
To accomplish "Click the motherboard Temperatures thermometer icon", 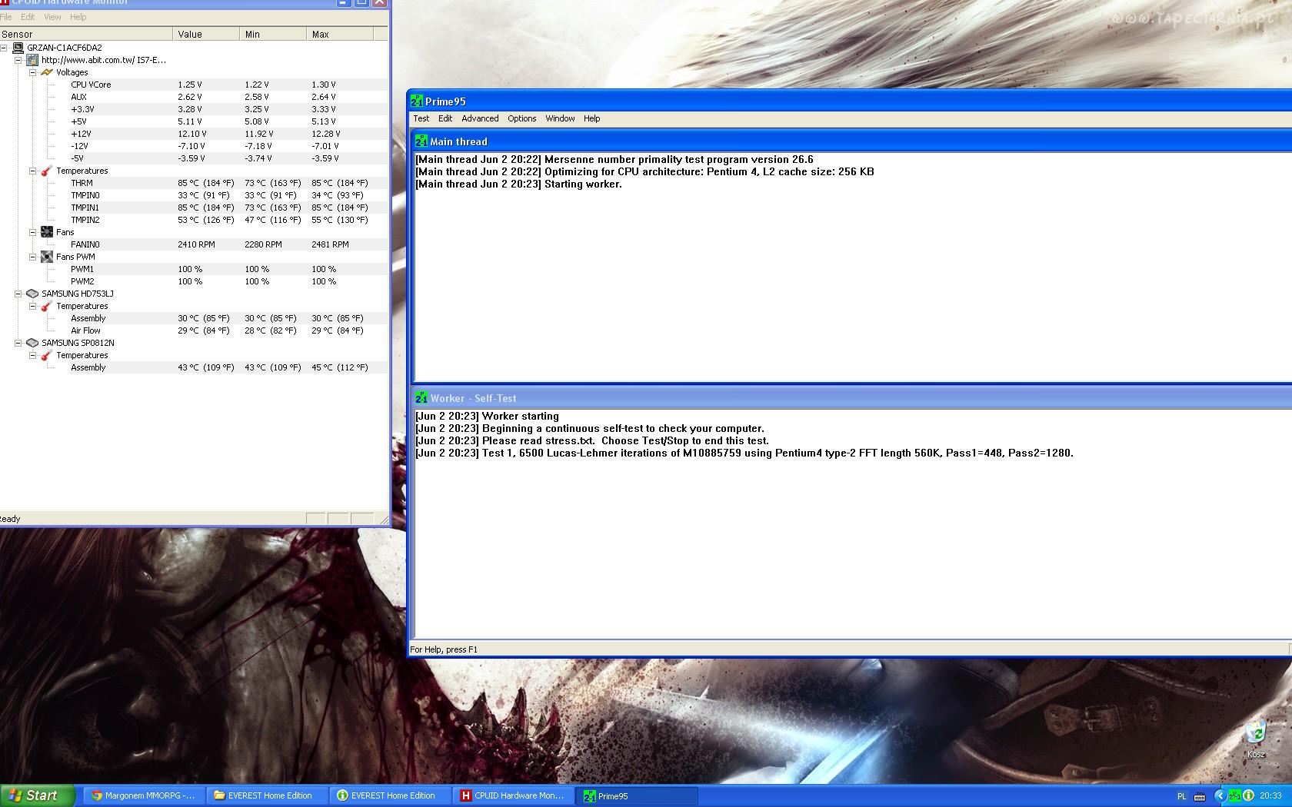I will [47, 171].
